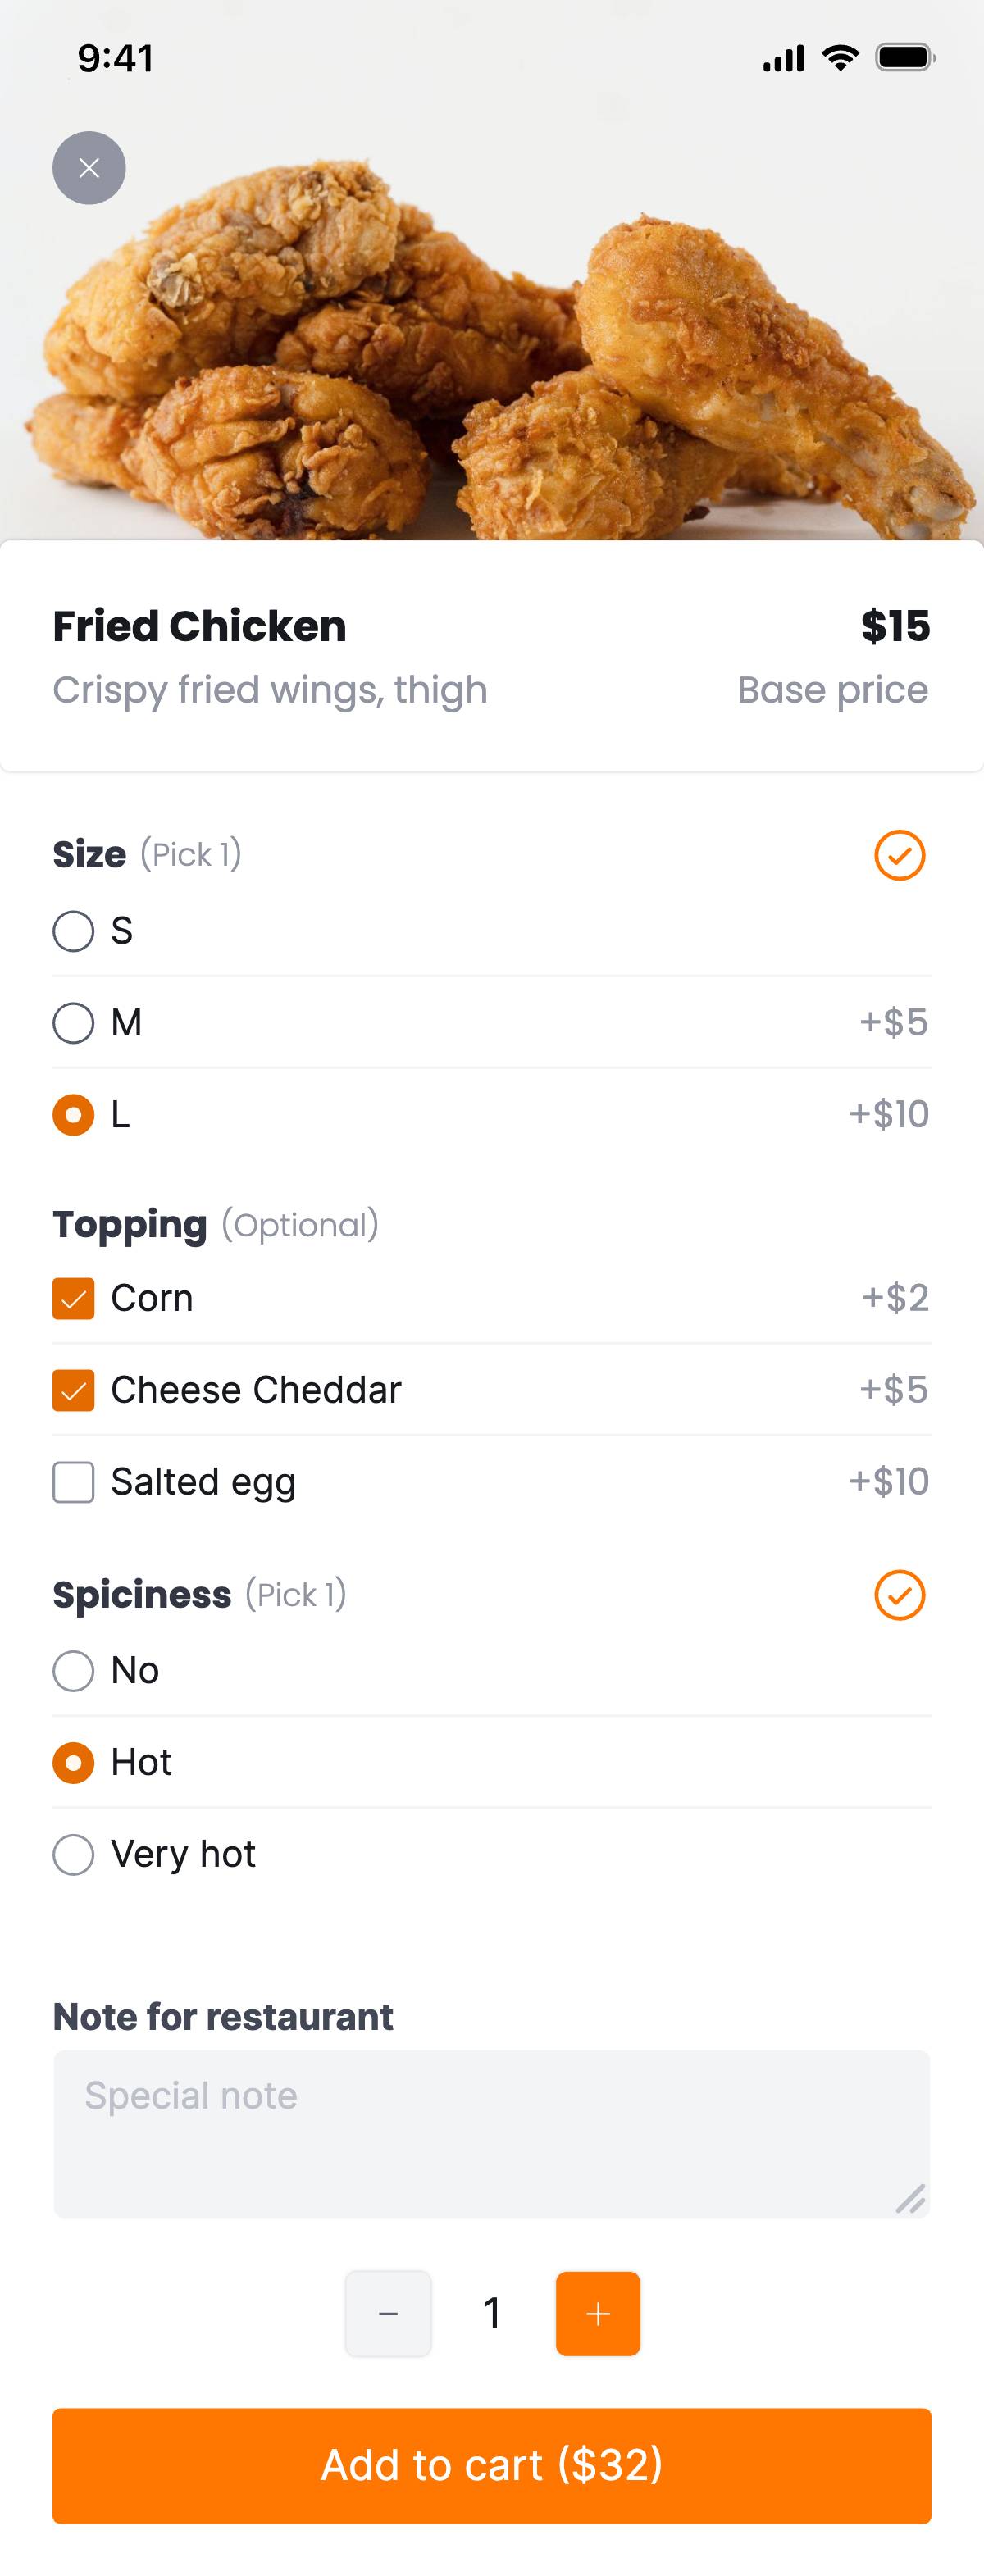This screenshot has height=2576, width=984.
Task: Tap the cellular signal icon
Action: coord(783,59)
